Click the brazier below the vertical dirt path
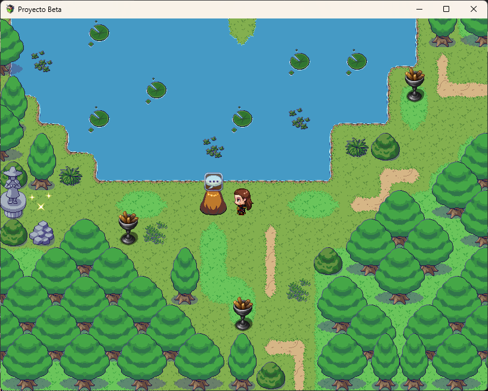The image size is (488, 391). pos(243,314)
